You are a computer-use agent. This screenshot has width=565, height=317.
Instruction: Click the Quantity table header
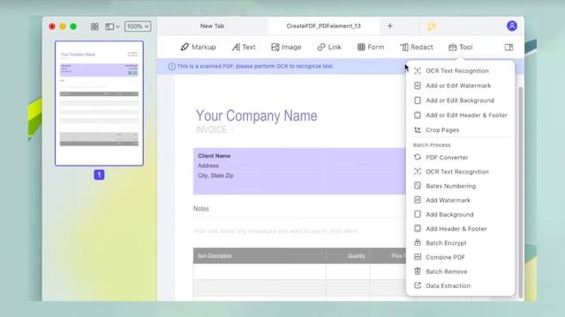357,256
